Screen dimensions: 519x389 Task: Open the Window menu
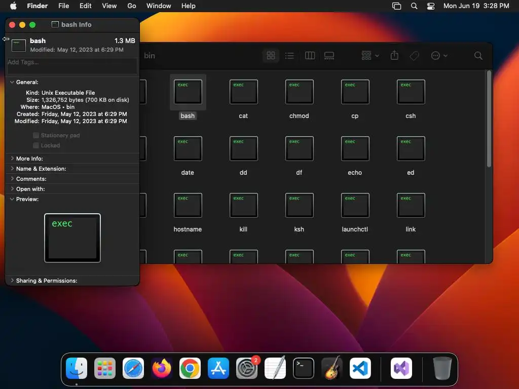pyautogui.click(x=159, y=6)
